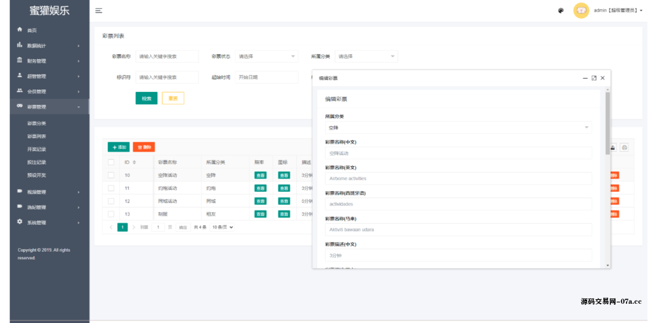Click the 起始时间 开始日期 date field
Image resolution: width=660 pixels, height=323 pixels.
tap(266, 77)
